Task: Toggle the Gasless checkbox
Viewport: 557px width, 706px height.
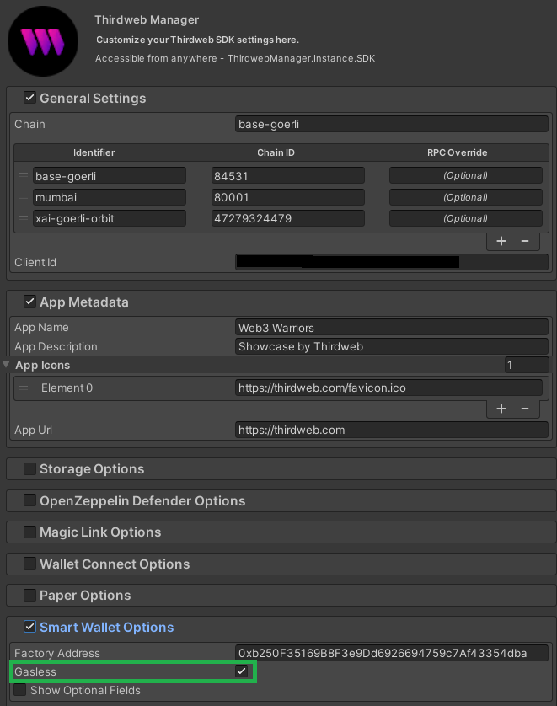Action: tap(241, 671)
